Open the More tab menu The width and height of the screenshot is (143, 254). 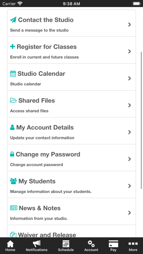pos(133,246)
